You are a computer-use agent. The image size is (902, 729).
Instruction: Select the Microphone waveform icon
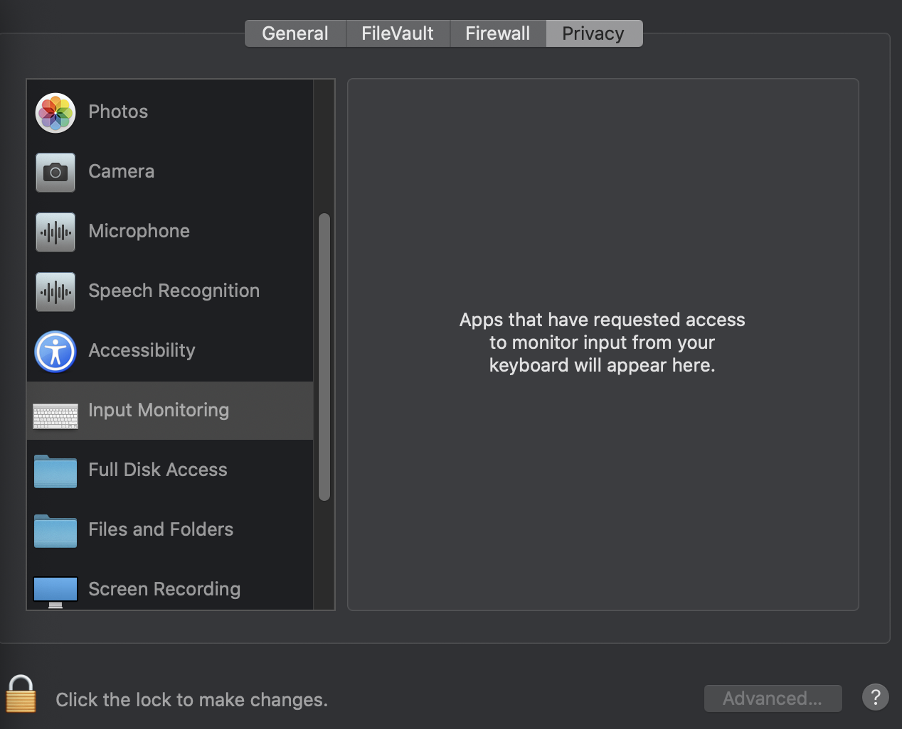tap(55, 232)
